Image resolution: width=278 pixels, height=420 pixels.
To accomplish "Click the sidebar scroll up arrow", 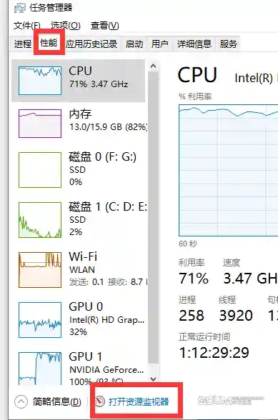I will pyautogui.click(x=154, y=66).
